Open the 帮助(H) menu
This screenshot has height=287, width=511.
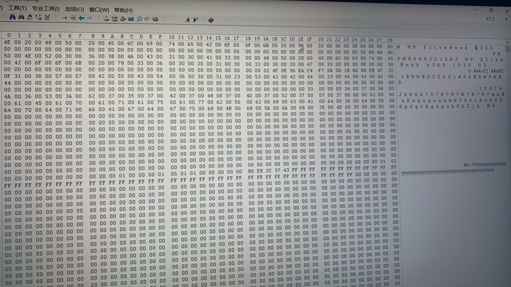123,10
